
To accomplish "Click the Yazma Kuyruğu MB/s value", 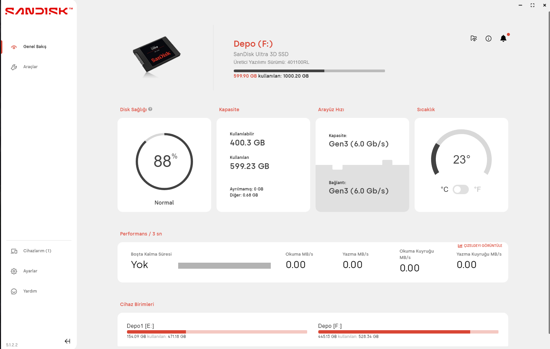I will point(466,265).
